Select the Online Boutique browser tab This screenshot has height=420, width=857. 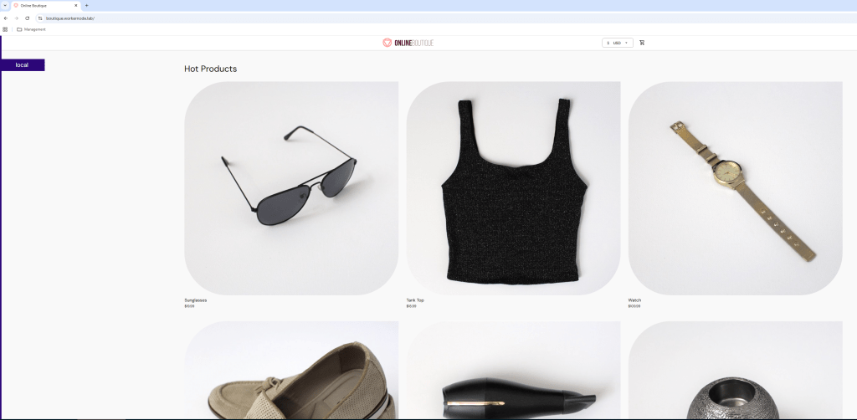[44, 5]
